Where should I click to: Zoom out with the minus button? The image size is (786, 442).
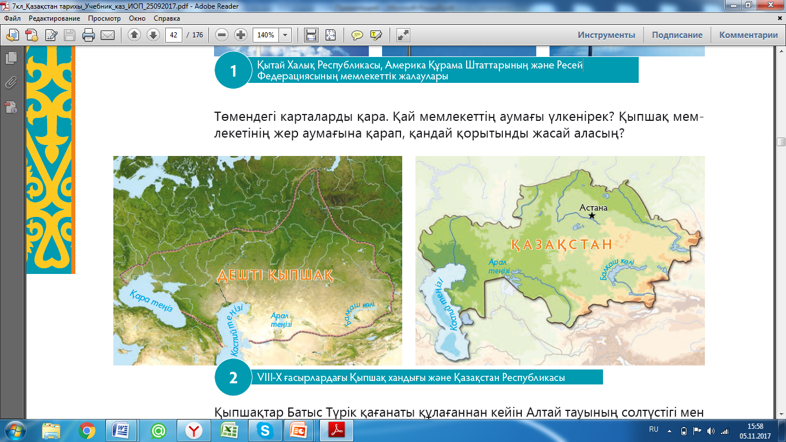click(222, 35)
